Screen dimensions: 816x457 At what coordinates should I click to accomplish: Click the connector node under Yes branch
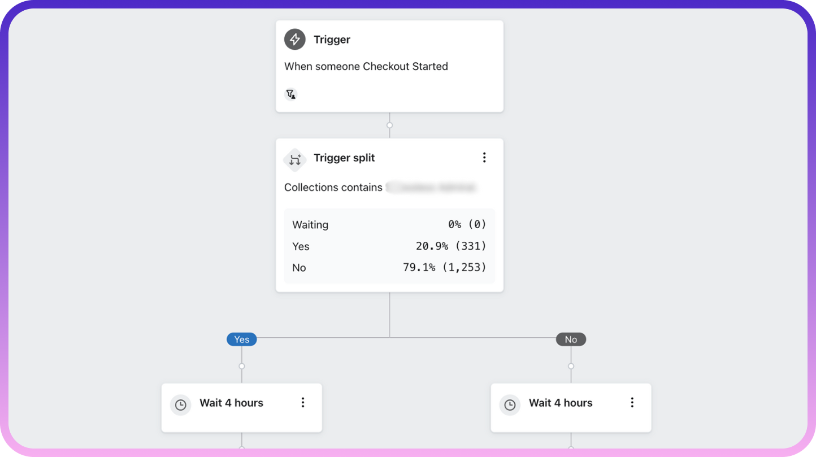[x=242, y=366]
